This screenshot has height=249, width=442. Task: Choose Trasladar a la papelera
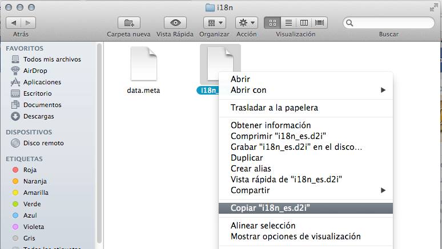click(306, 108)
